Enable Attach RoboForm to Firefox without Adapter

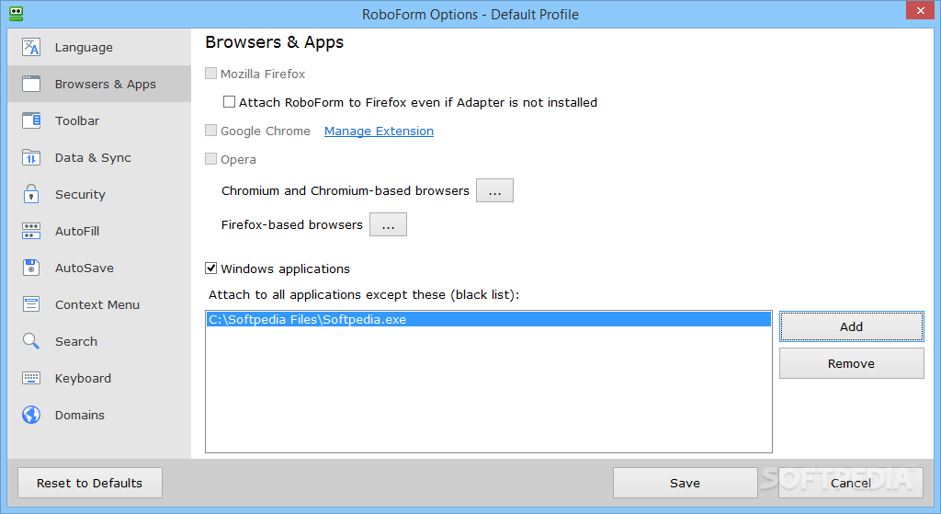pos(229,101)
